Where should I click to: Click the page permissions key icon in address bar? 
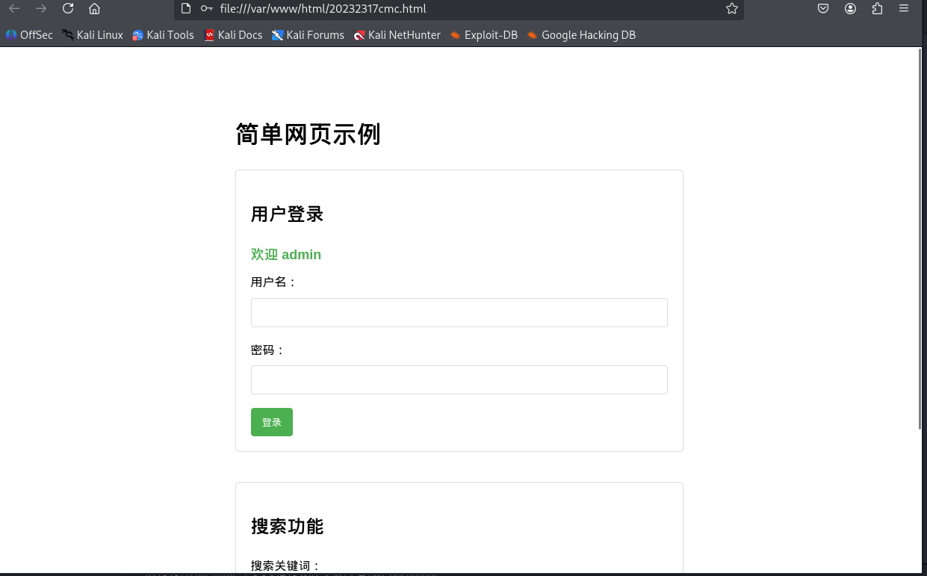coord(206,8)
